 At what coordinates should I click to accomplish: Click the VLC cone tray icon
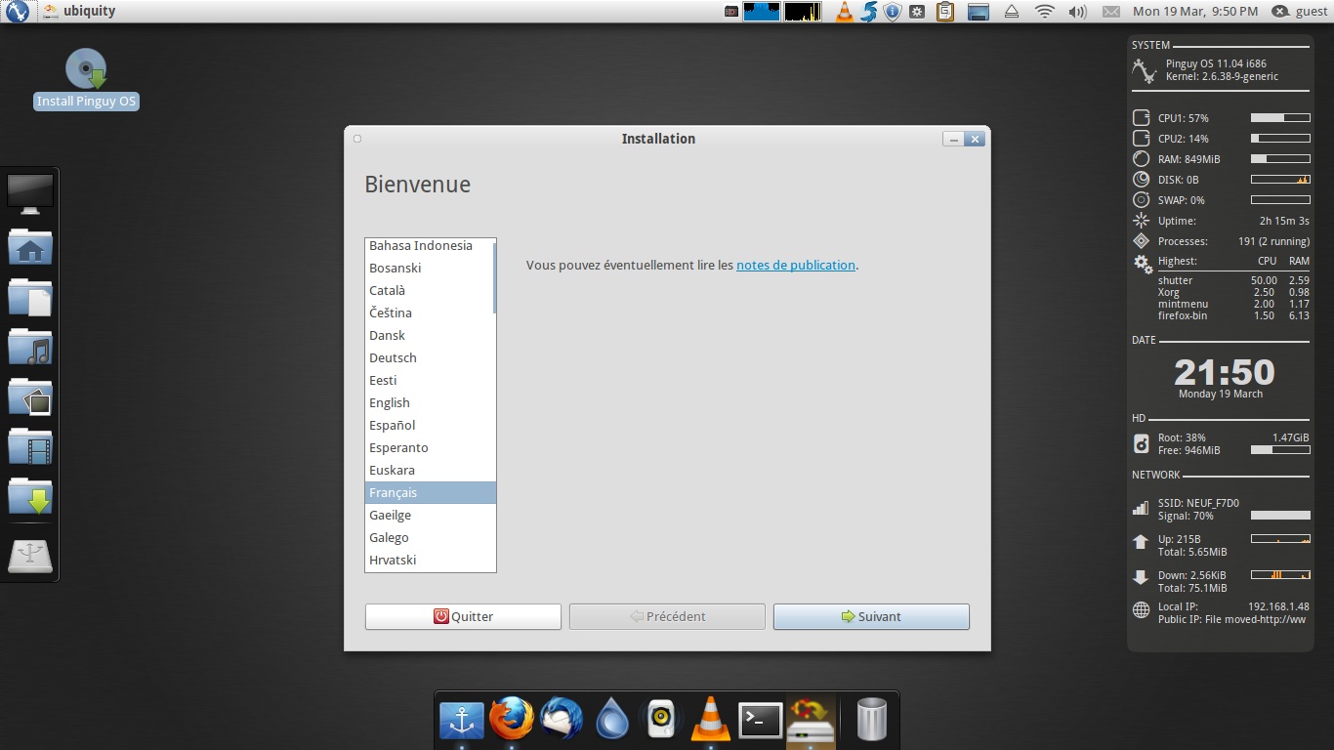(845, 12)
